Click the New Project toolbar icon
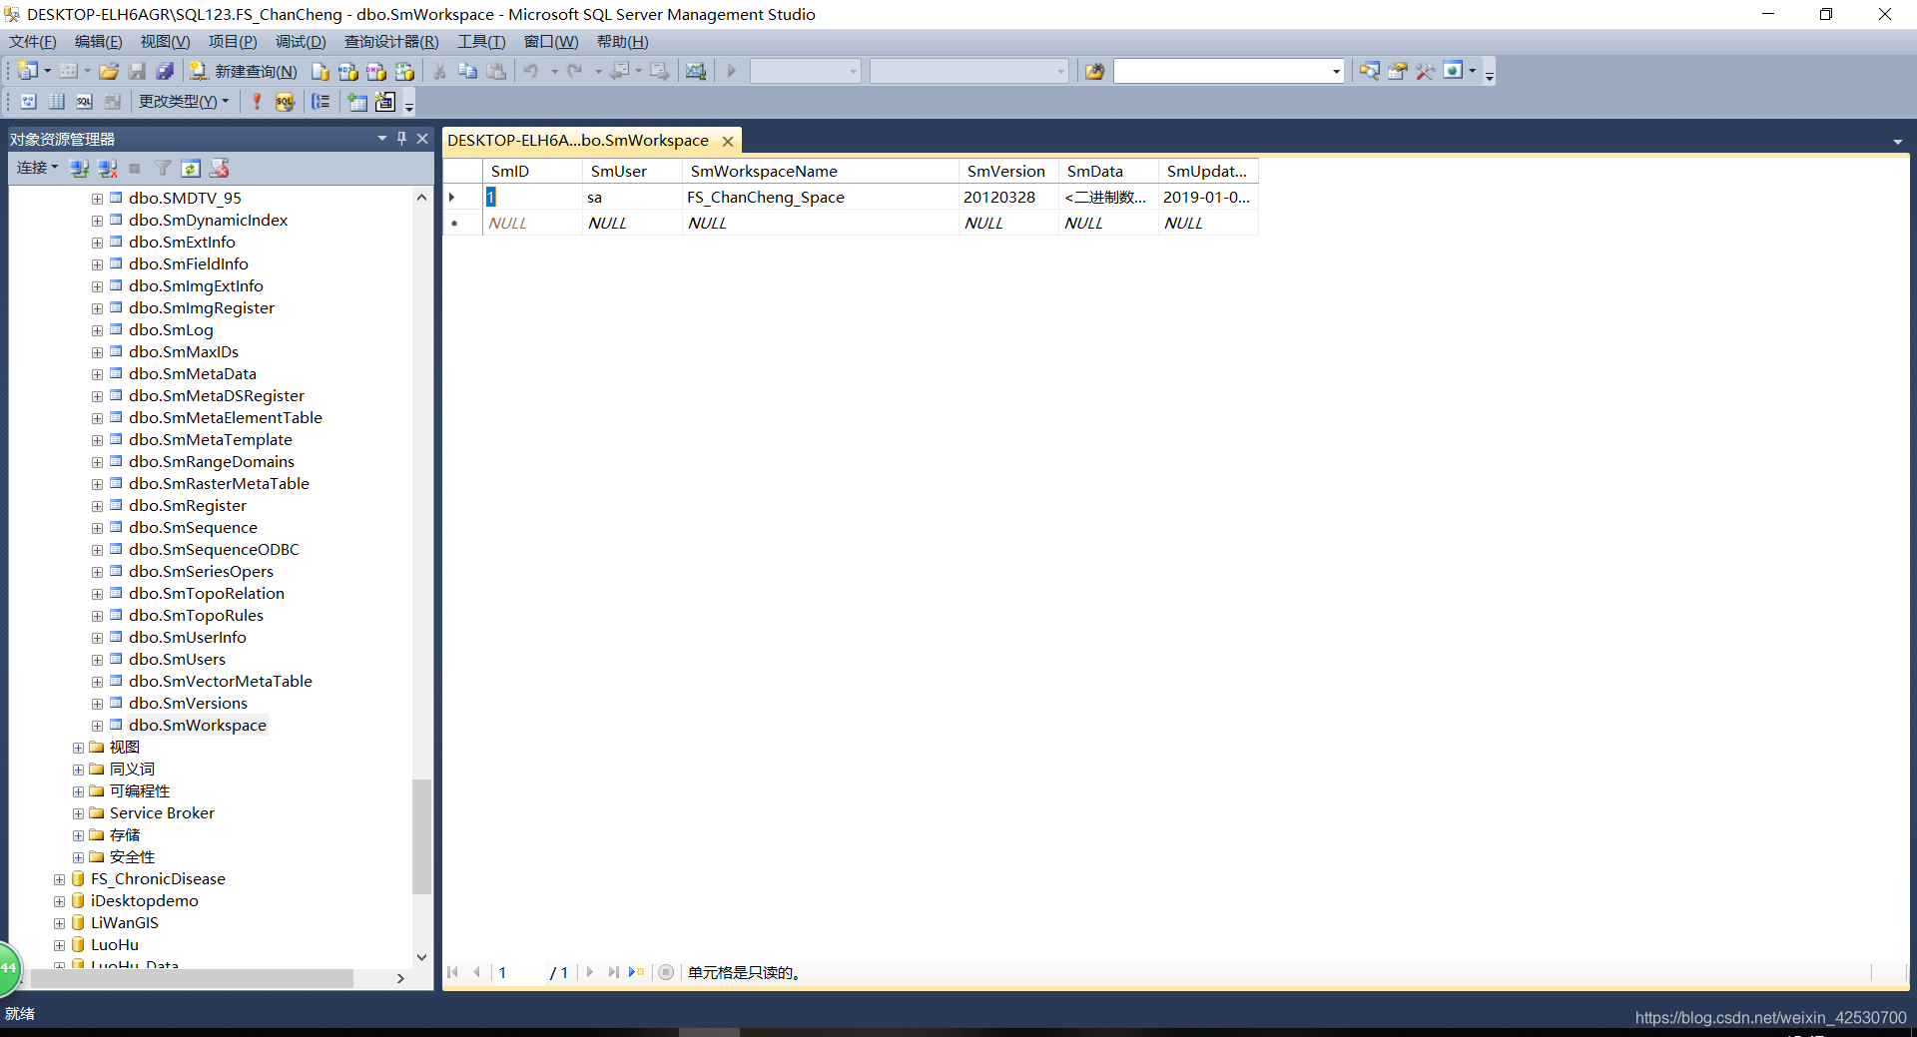 click(28, 71)
